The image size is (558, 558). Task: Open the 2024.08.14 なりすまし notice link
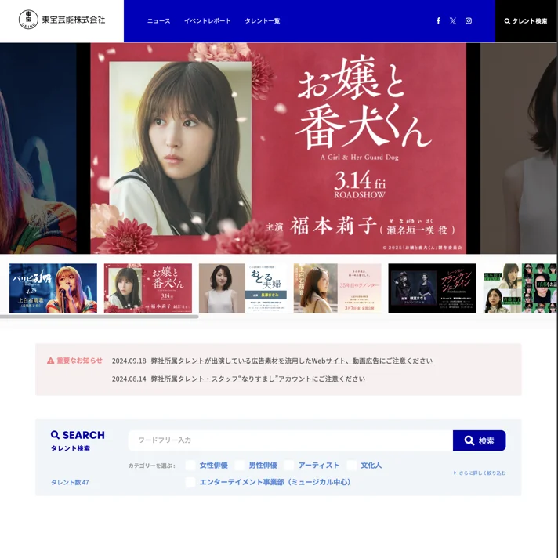[x=258, y=379]
